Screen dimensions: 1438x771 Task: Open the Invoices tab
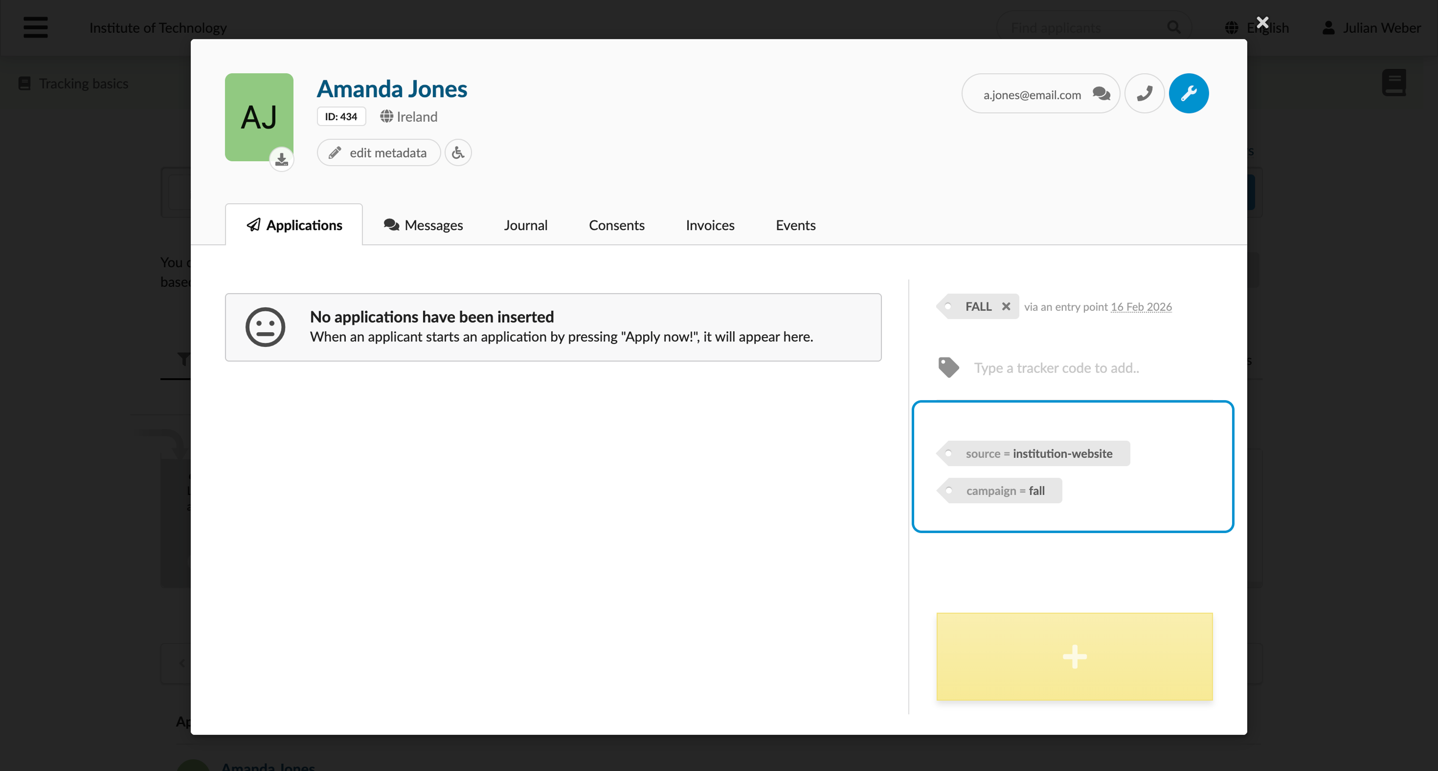pos(710,225)
